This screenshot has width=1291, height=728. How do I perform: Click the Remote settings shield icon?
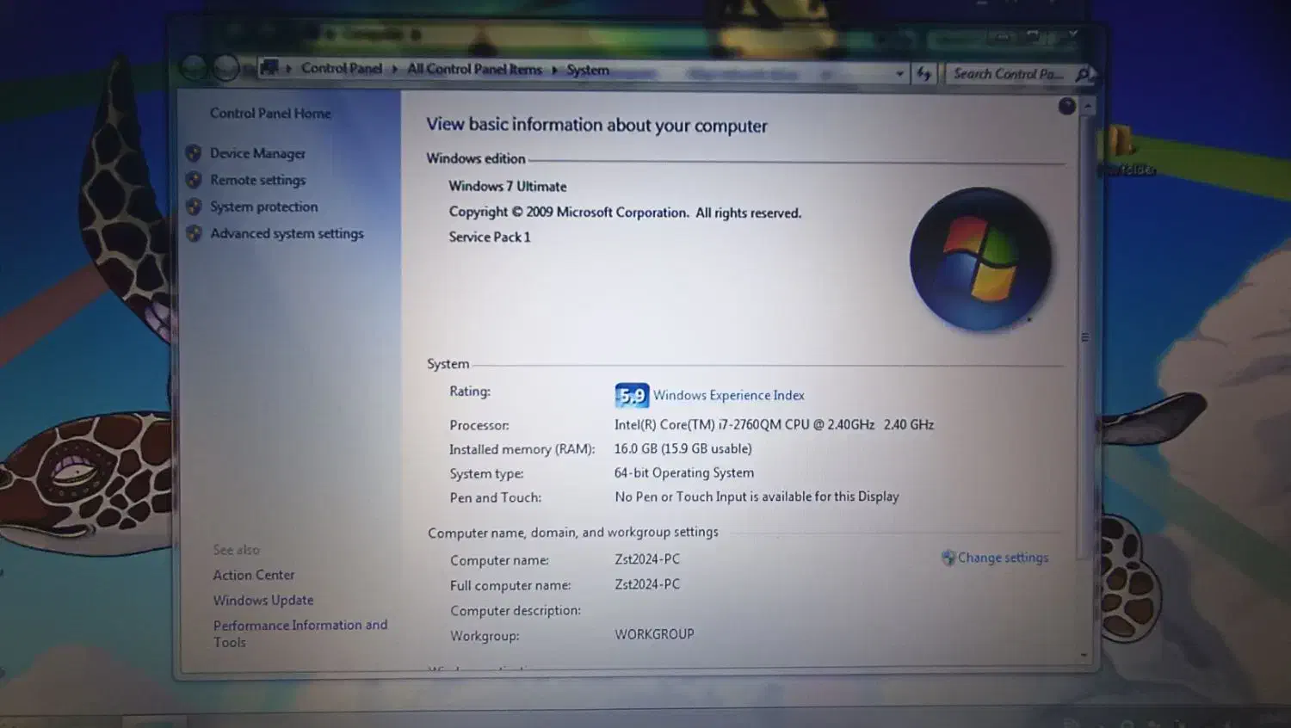point(194,180)
